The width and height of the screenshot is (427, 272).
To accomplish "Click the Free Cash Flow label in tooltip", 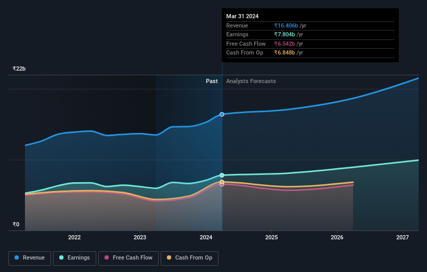I will pyautogui.click(x=246, y=44).
